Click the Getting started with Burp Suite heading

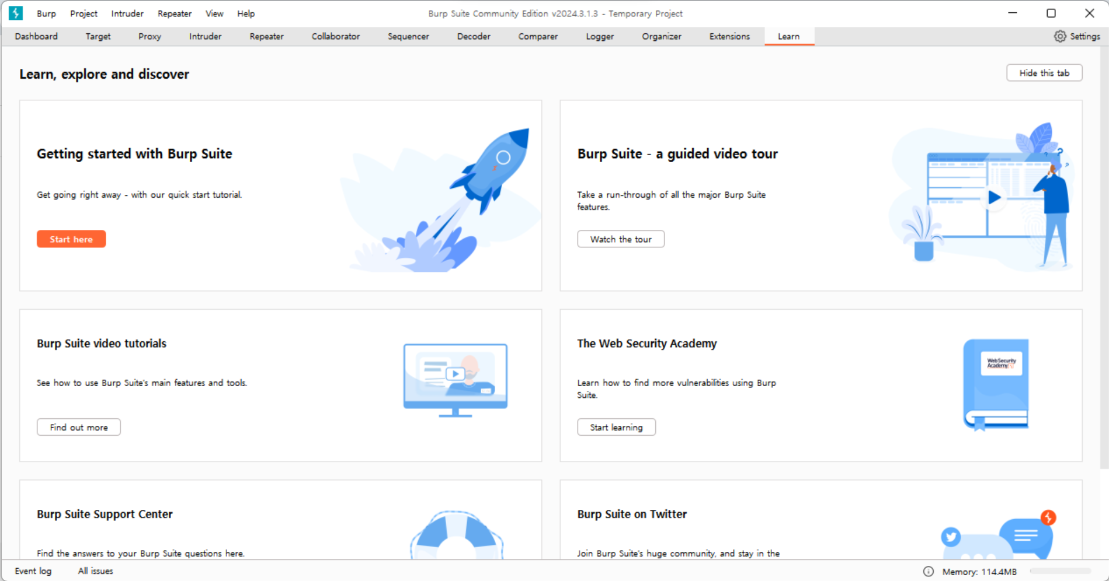tap(134, 153)
